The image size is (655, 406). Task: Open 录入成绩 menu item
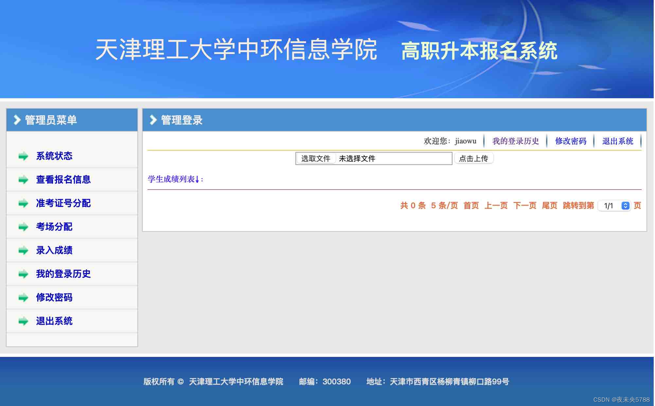[54, 250]
